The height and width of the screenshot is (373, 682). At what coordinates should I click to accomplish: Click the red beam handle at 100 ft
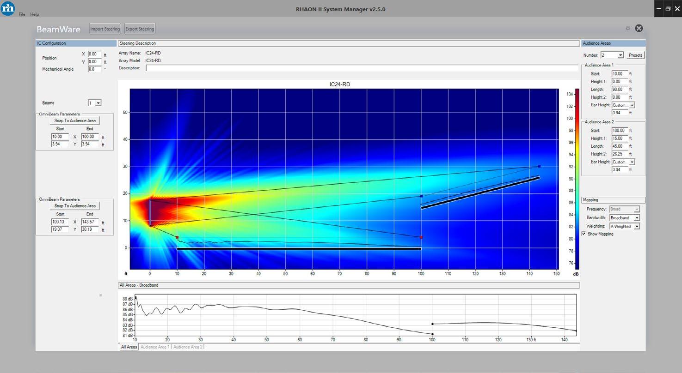(421, 237)
